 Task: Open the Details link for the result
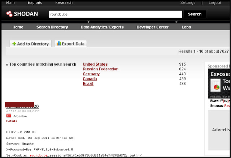tap(12, 121)
